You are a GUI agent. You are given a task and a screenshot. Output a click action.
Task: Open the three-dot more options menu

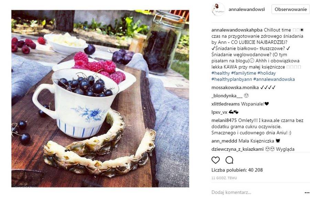307,192
